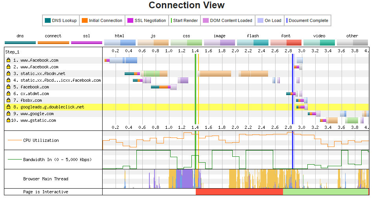Click the 1.0 label on the top time axis
375x200 pixels.
pos(169,51)
